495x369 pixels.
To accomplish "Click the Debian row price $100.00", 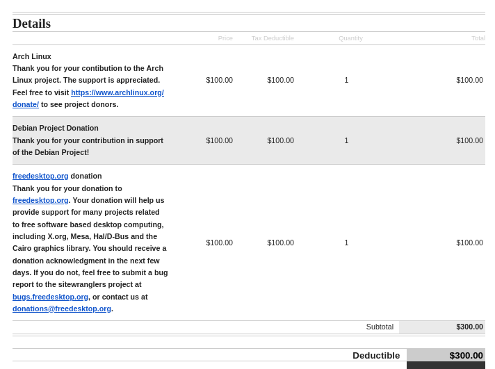I will click(220, 140).
